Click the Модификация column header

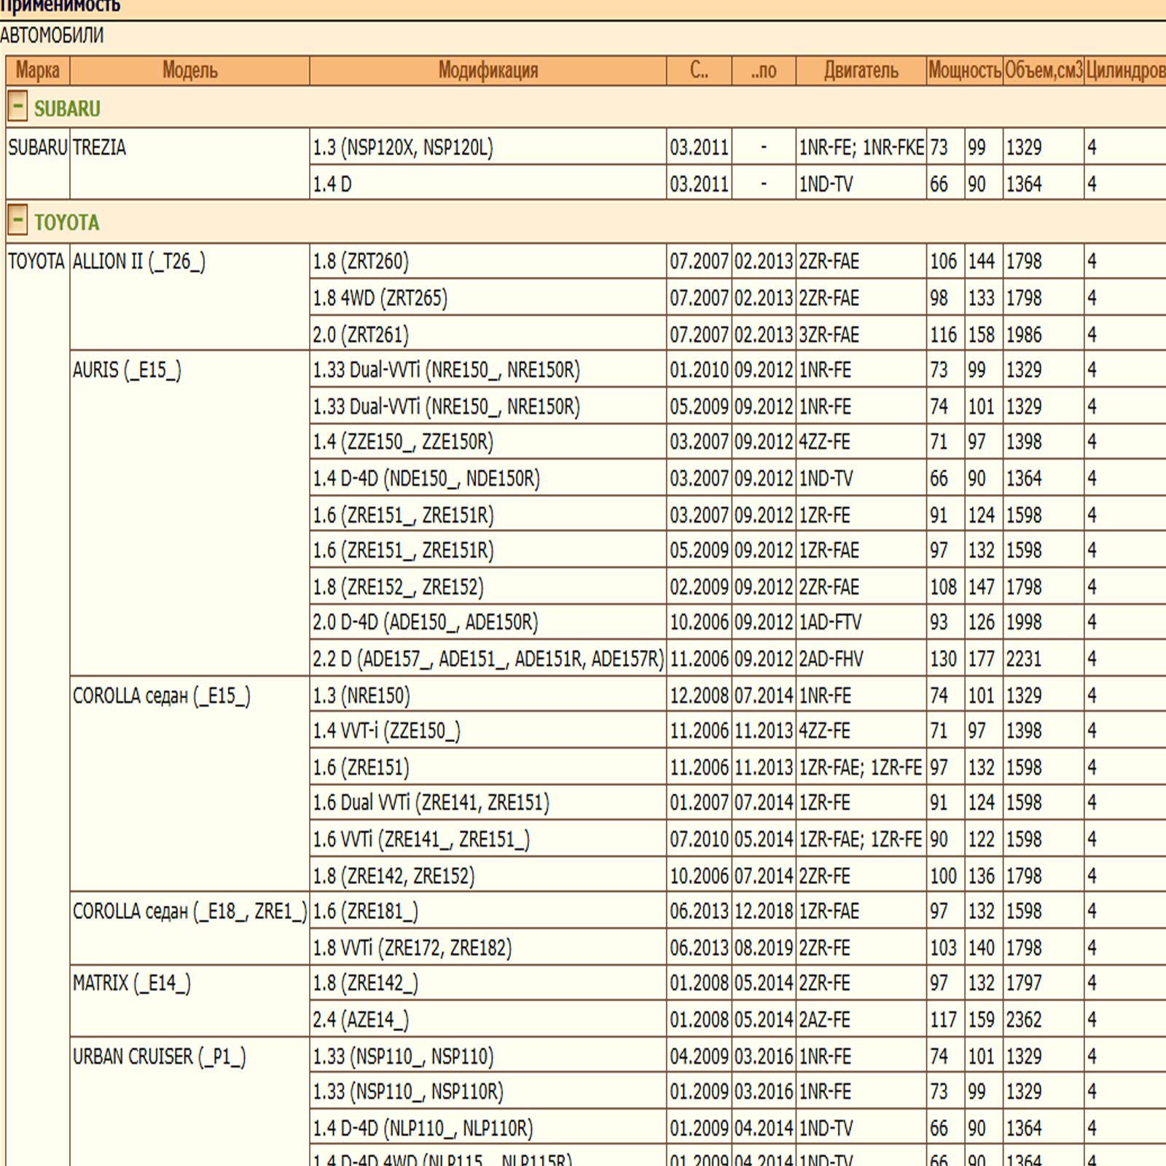(x=488, y=71)
